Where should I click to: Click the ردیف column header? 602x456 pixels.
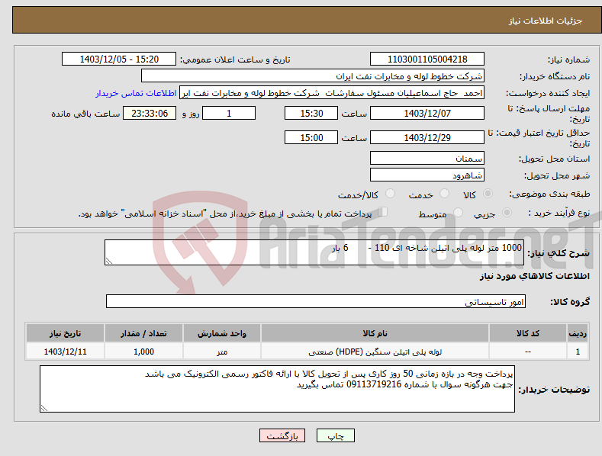[578, 333]
